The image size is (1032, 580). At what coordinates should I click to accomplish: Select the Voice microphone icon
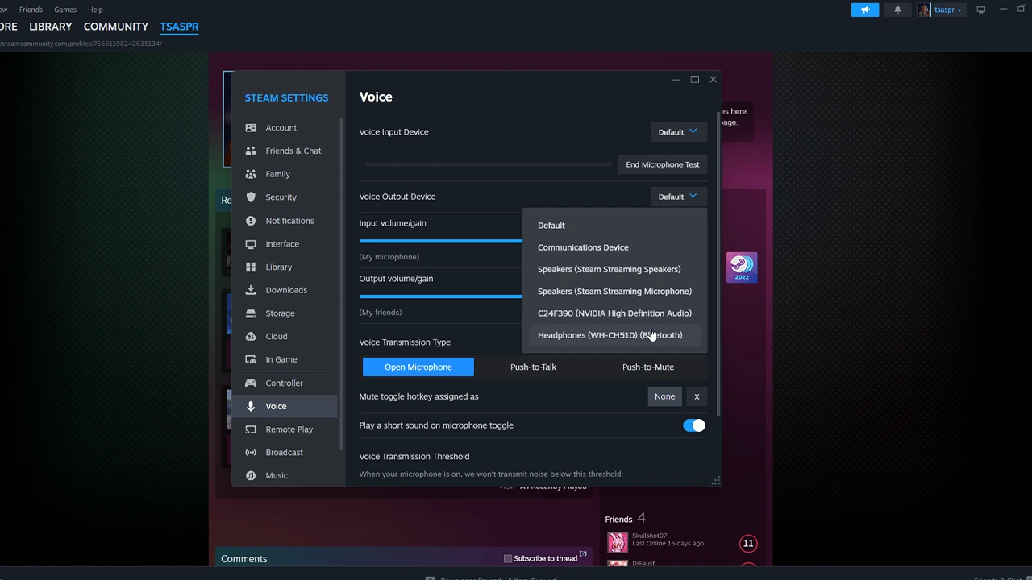[x=251, y=406]
